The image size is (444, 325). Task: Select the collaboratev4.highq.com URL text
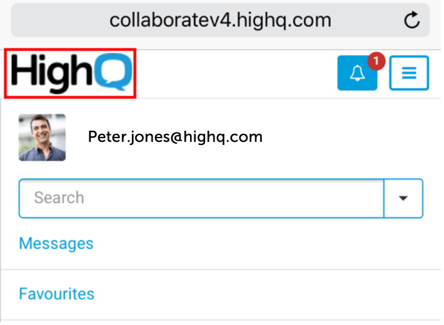tap(220, 21)
